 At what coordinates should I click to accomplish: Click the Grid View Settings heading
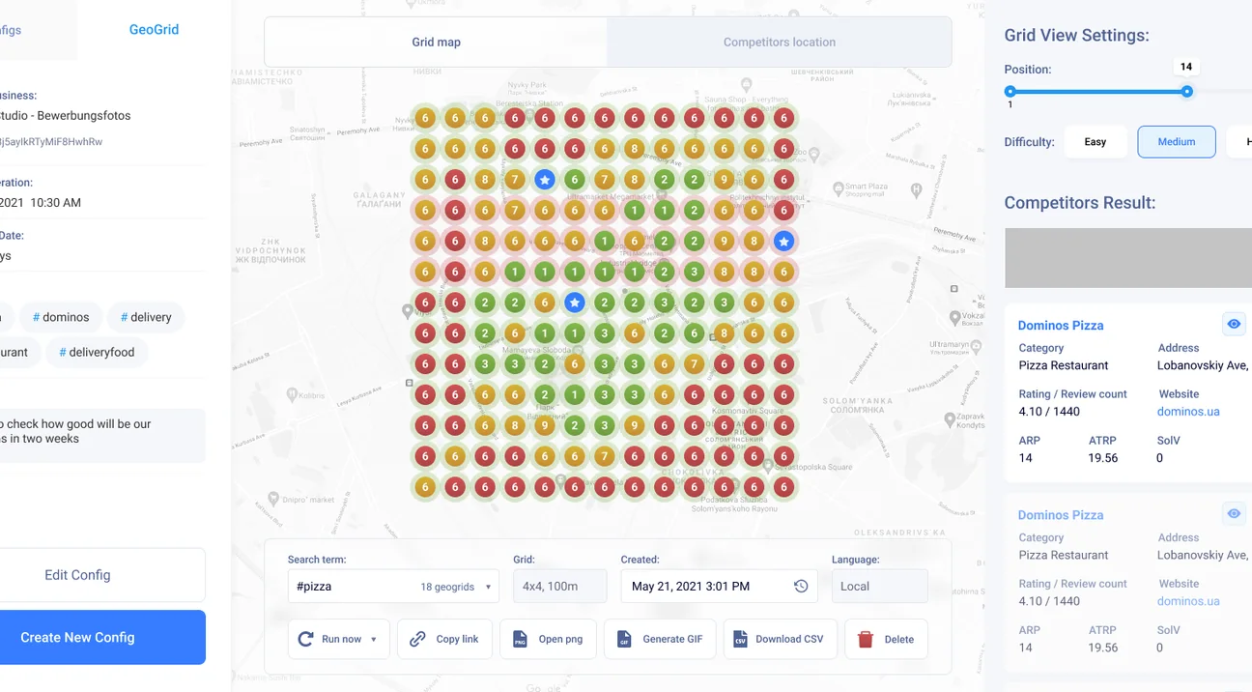coord(1077,36)
